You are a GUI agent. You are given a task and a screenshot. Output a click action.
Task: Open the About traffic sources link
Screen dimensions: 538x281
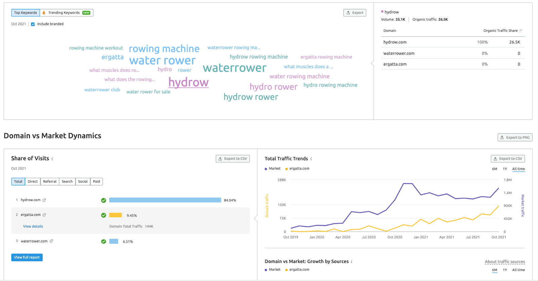point(505,262)
